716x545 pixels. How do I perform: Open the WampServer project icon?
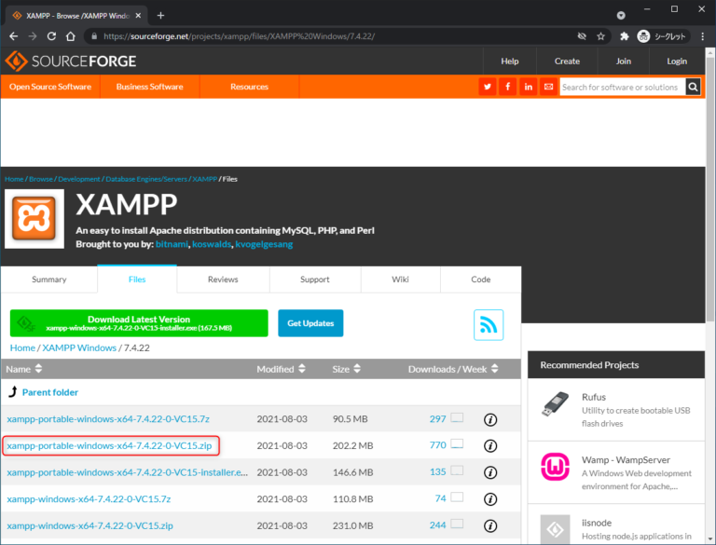point(556,467)
